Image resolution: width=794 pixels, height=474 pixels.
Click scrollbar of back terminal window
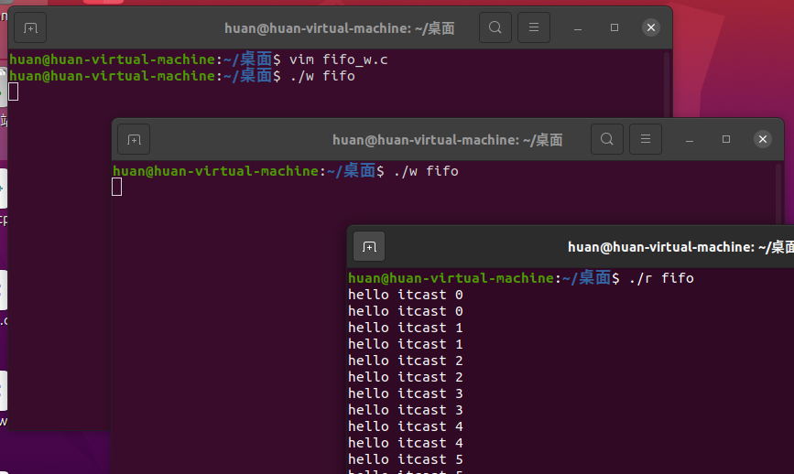coord(667,83)
